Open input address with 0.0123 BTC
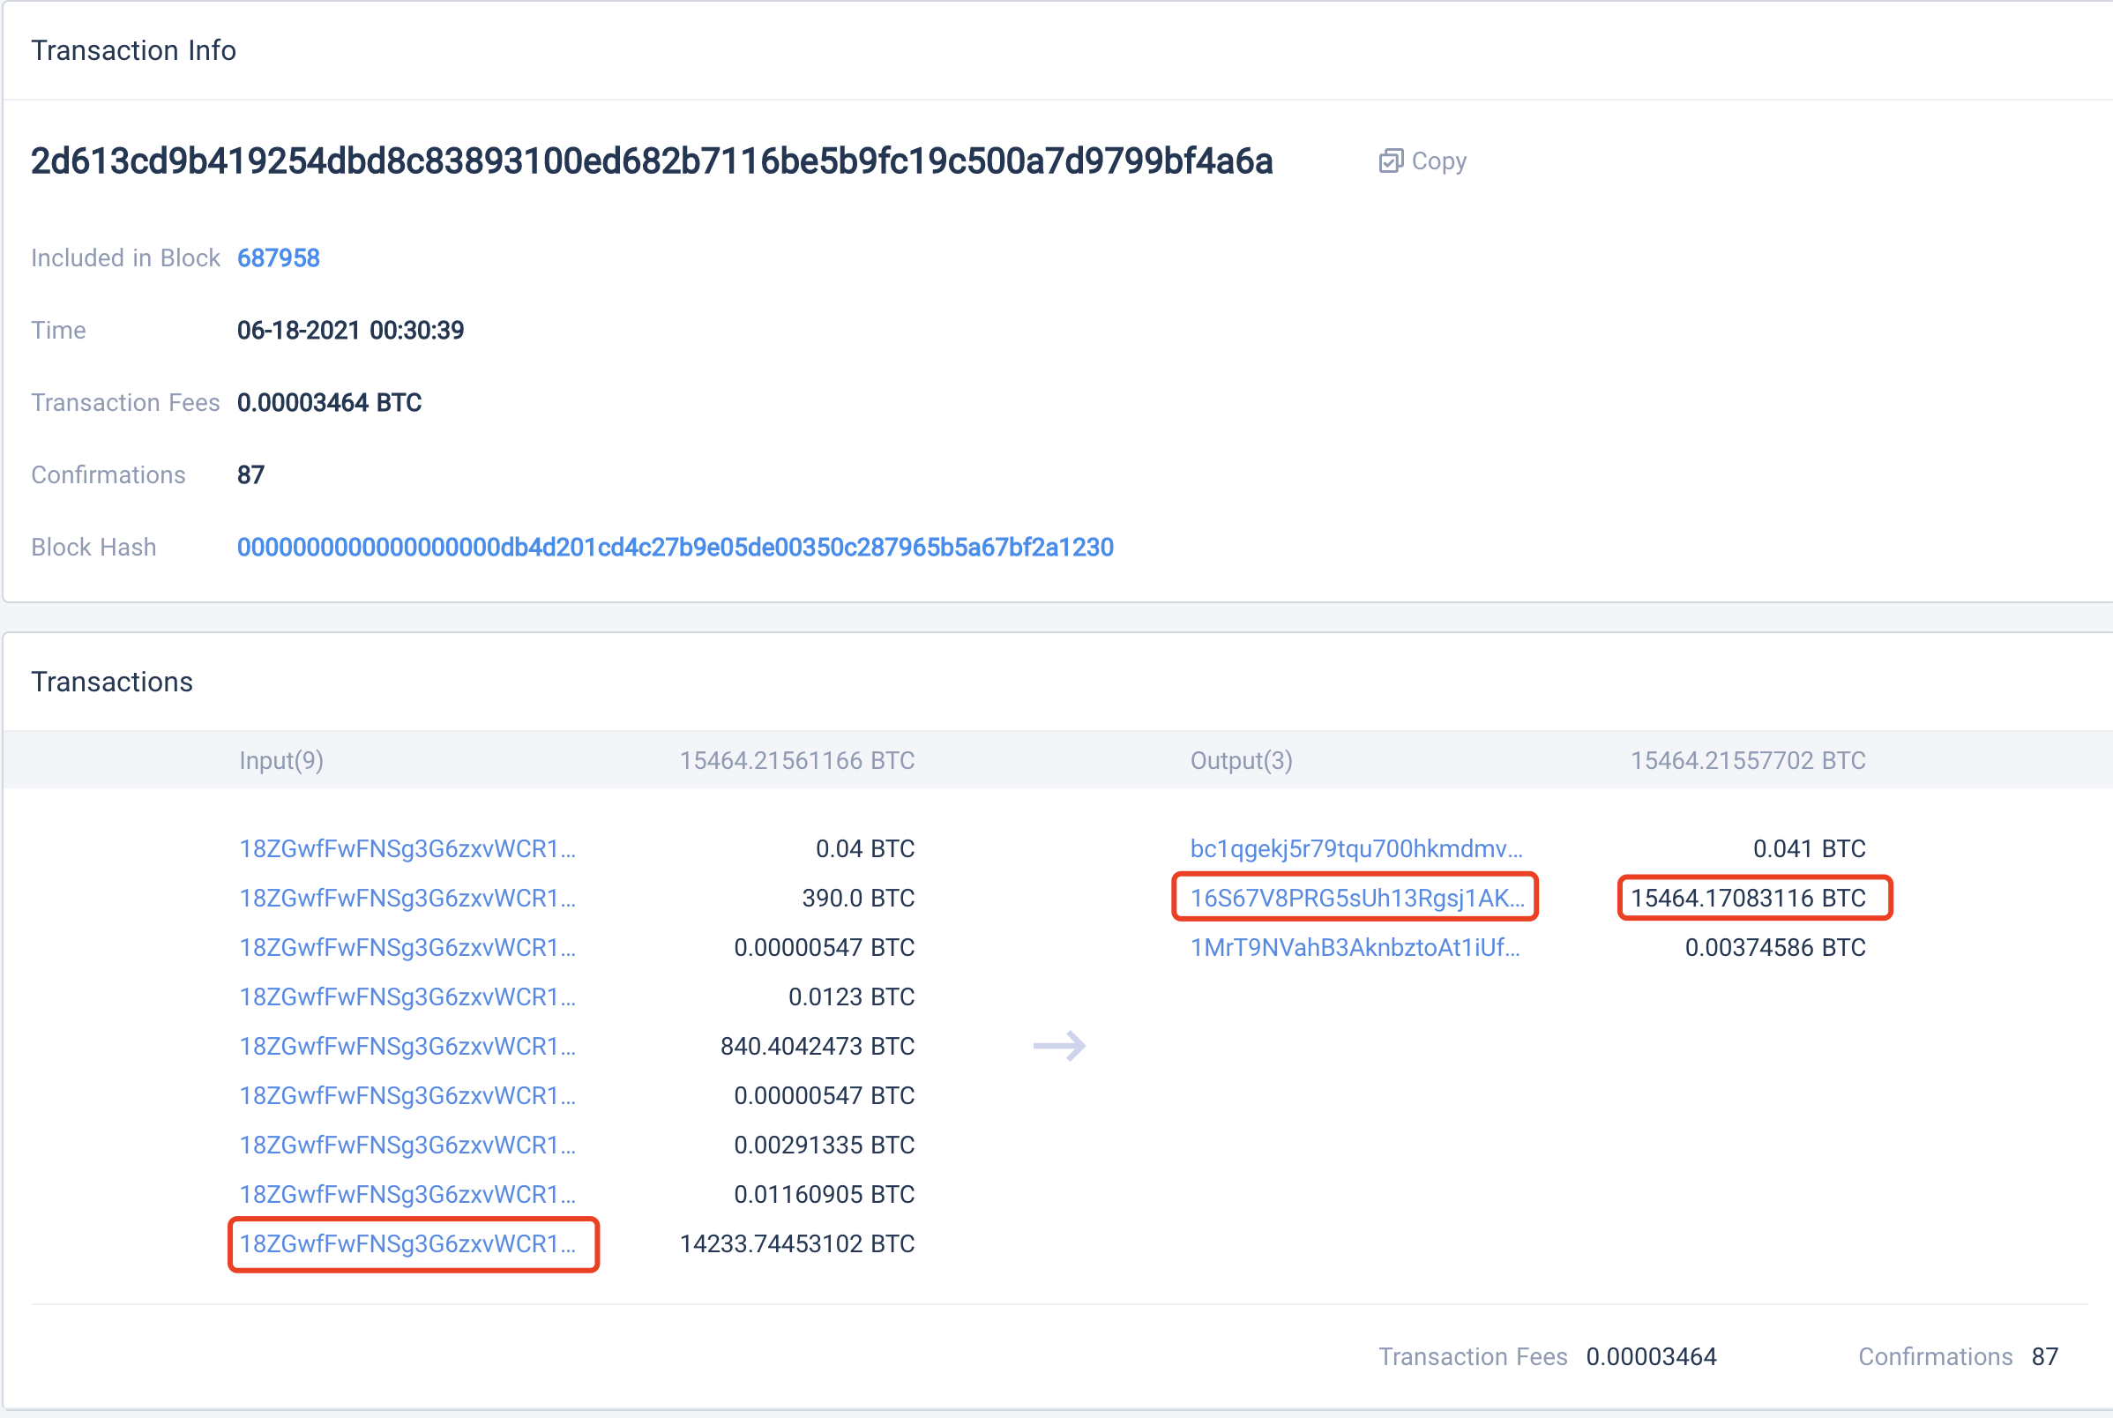 click(407, 996)
